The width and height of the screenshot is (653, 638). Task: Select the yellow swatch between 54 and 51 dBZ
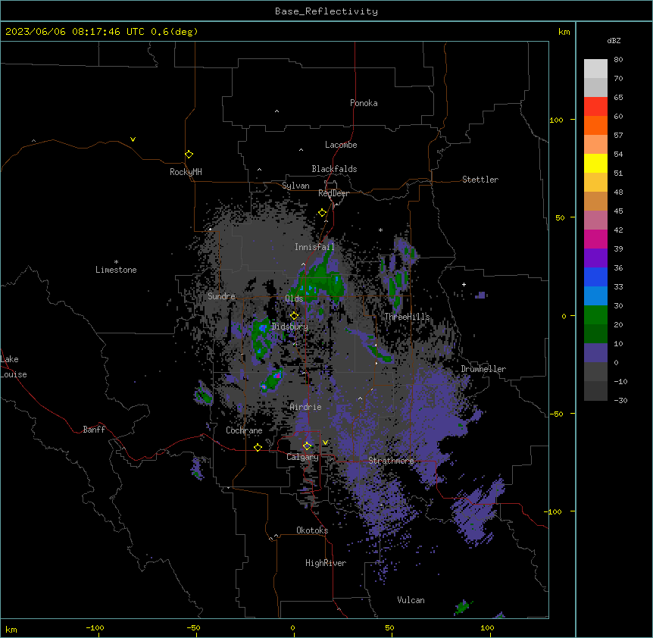coord(595,163)
